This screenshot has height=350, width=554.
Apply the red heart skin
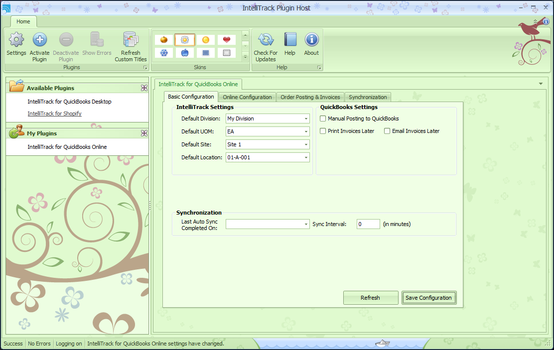tap(227, 40)
